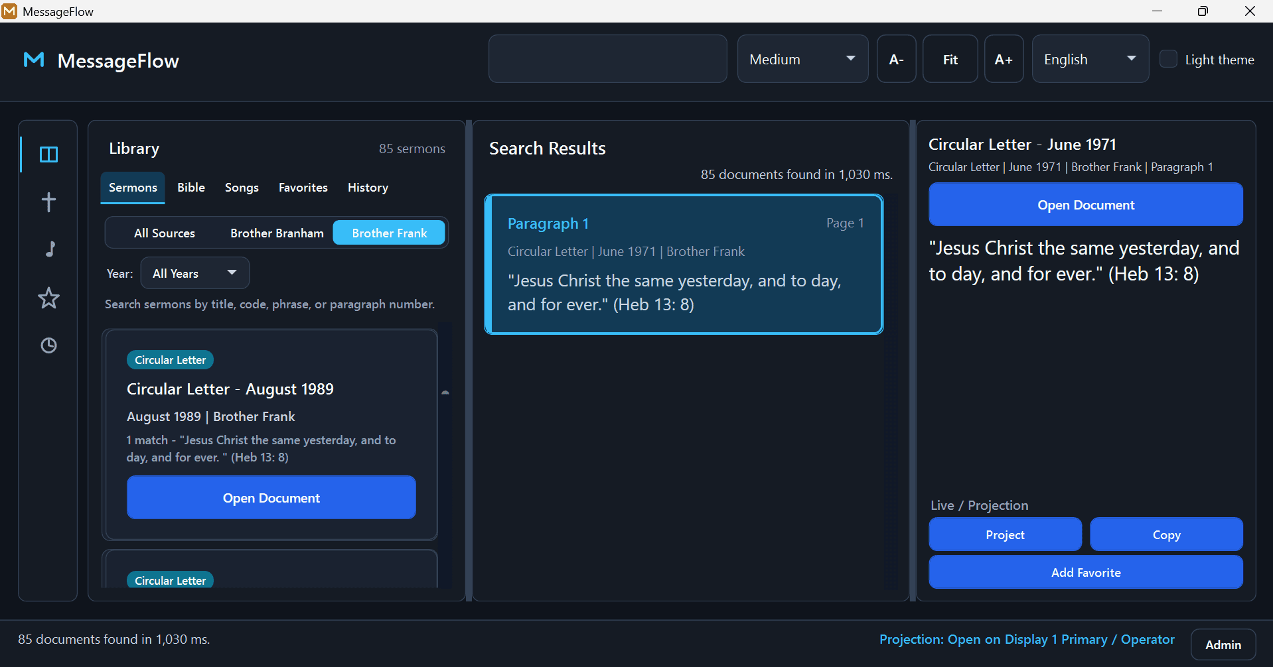Copy the paragraph with Copy button
The image size is (1273, 667).
(x=1166, y=534)
